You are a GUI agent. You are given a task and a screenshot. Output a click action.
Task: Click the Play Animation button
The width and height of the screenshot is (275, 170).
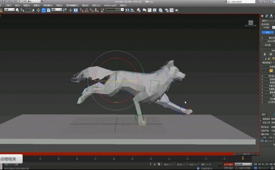click(263, 164)
